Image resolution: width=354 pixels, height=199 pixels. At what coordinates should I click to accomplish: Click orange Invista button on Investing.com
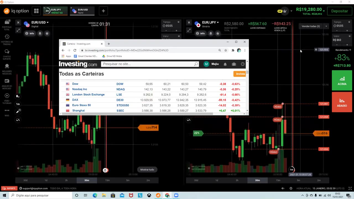click(240, 74)
